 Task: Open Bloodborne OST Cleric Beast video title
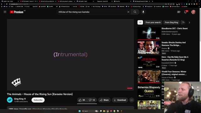(x=175, y=29)
